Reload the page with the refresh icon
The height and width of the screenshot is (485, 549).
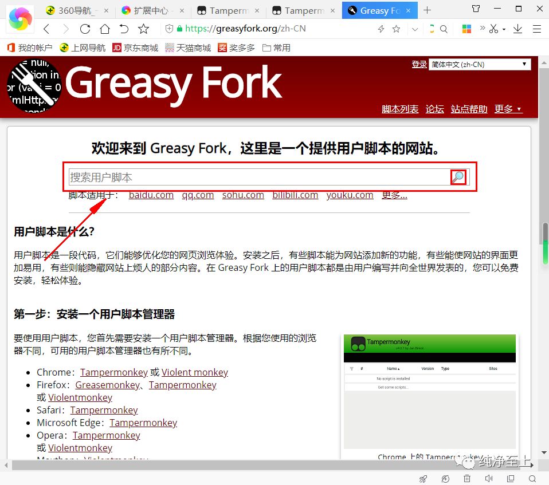pos(85,29)
